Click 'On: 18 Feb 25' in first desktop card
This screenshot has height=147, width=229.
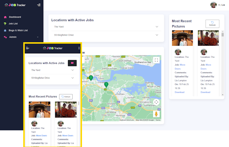(182, 84)
